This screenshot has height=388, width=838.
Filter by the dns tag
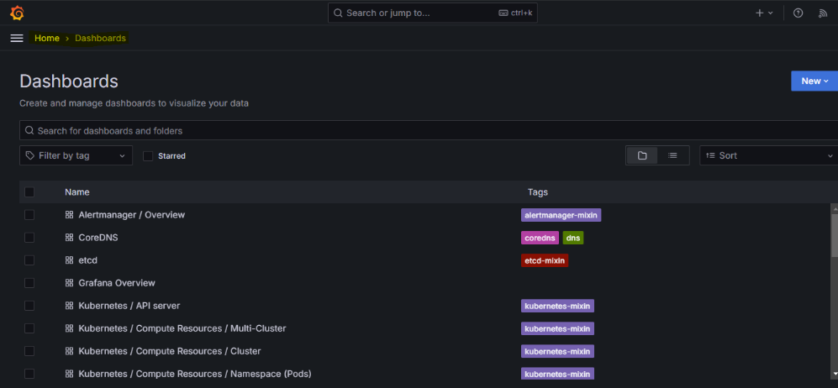(x=573, y=238)
